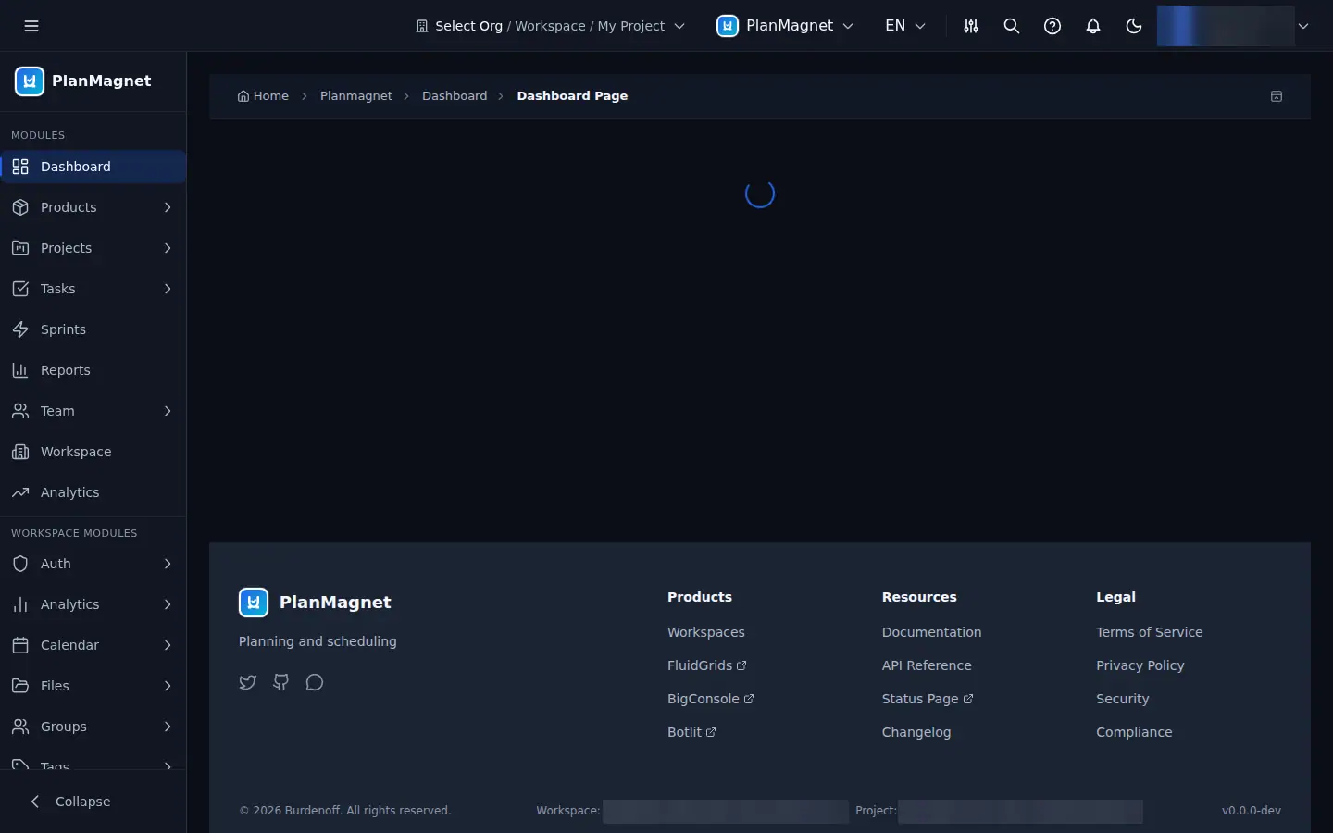Open the GitHub social icon in footer
The image size is (1333, 833).
pos(281,682)
